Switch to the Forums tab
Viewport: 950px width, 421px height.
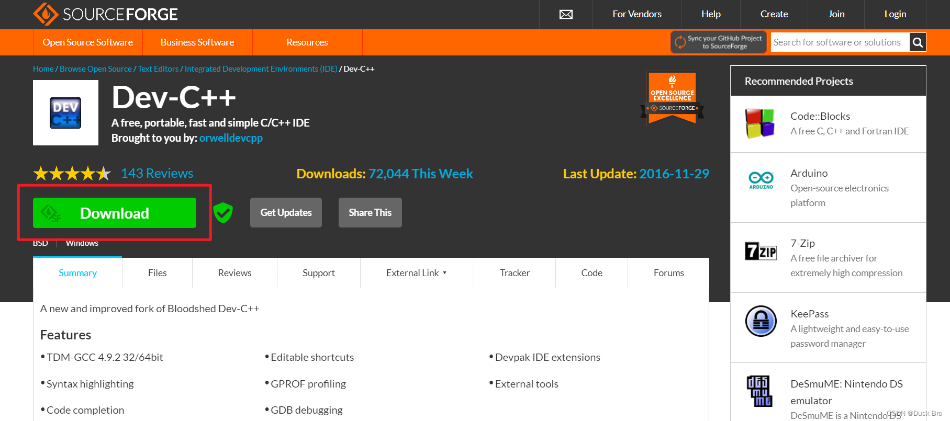pos(668,273)
